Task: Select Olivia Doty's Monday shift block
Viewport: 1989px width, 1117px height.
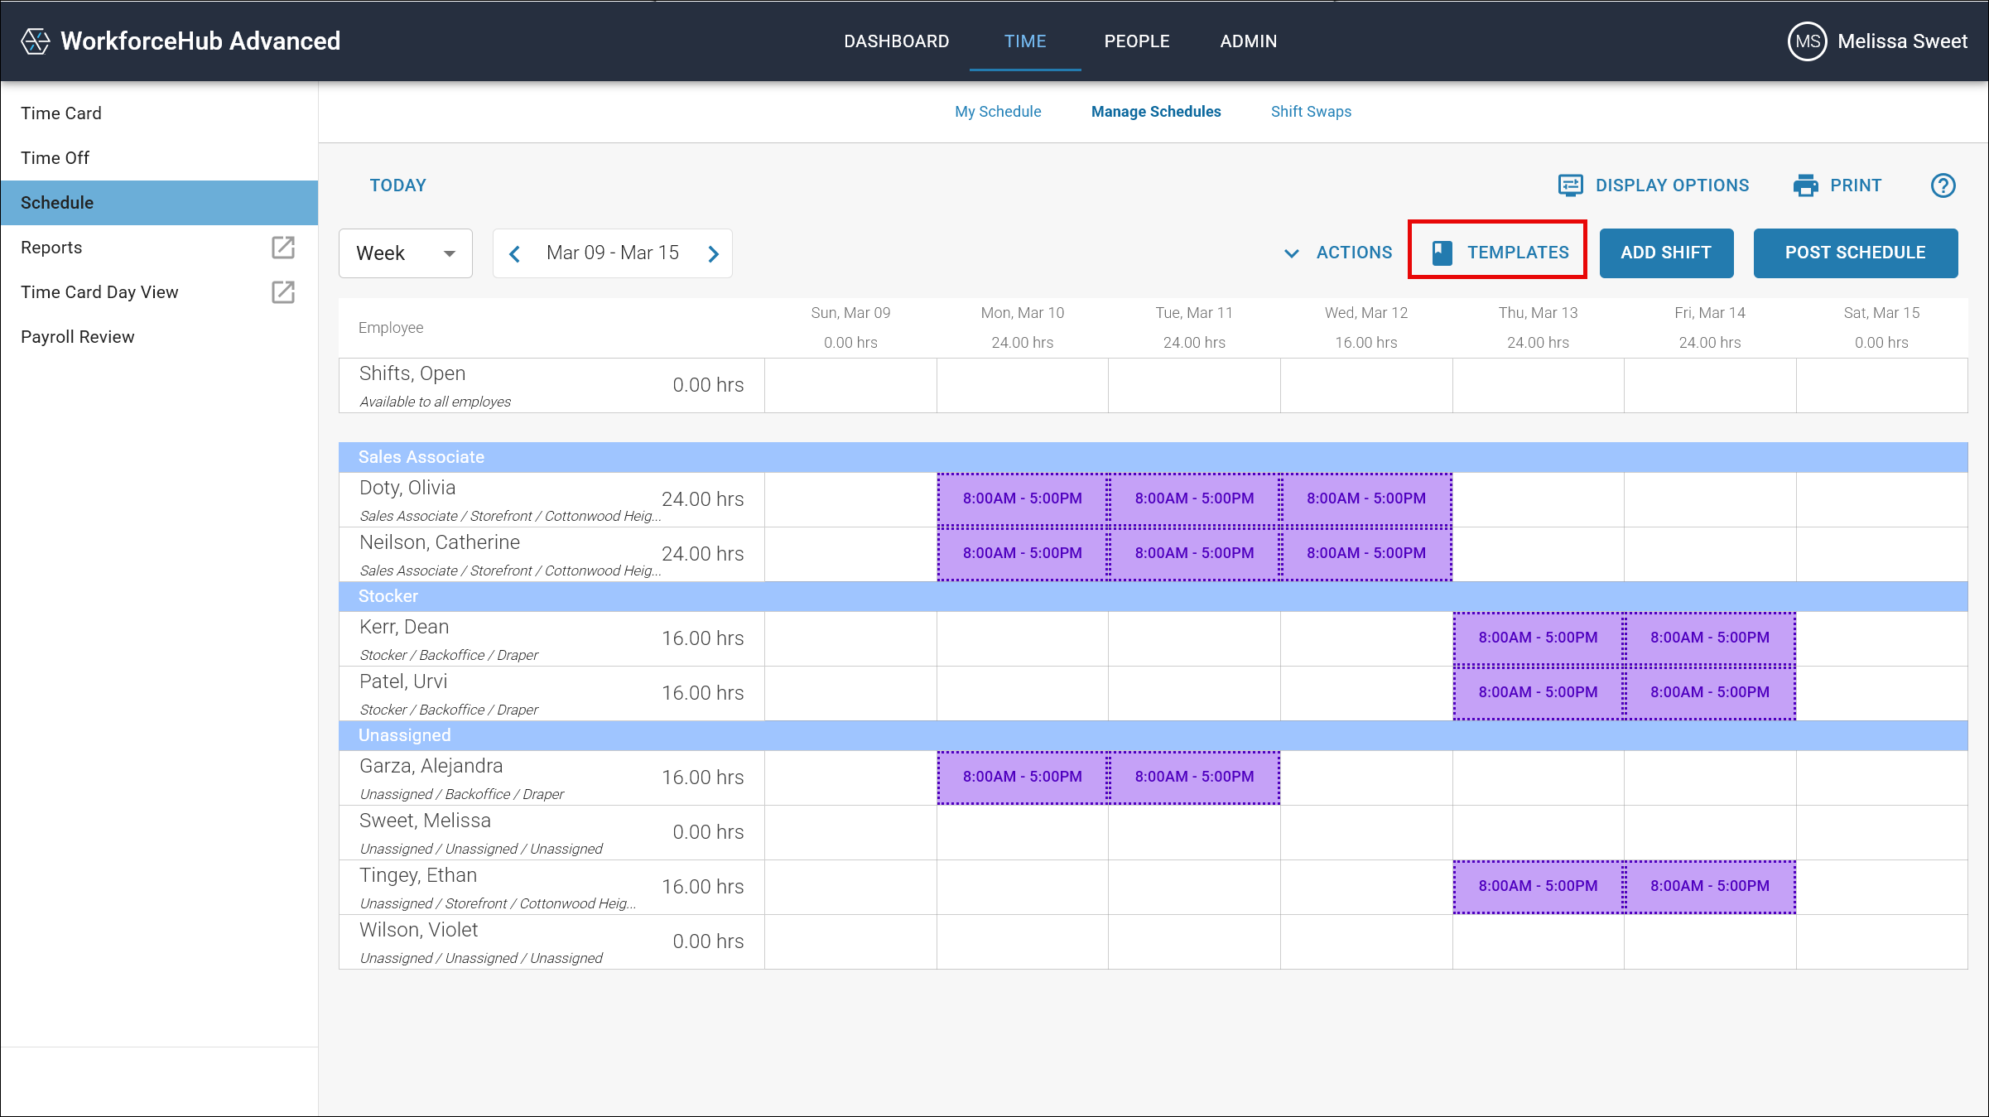Action: tap(1022, 498)
